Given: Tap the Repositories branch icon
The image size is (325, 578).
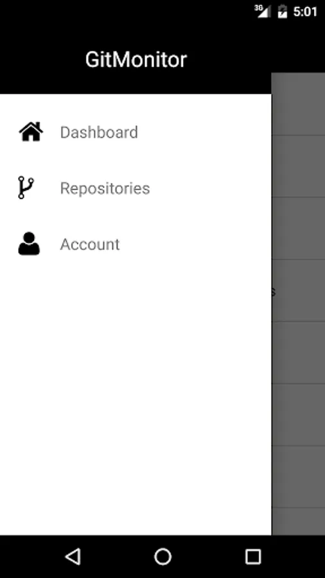Looking at the screenshot, I should pyautogui.click(x=26, y=188).
